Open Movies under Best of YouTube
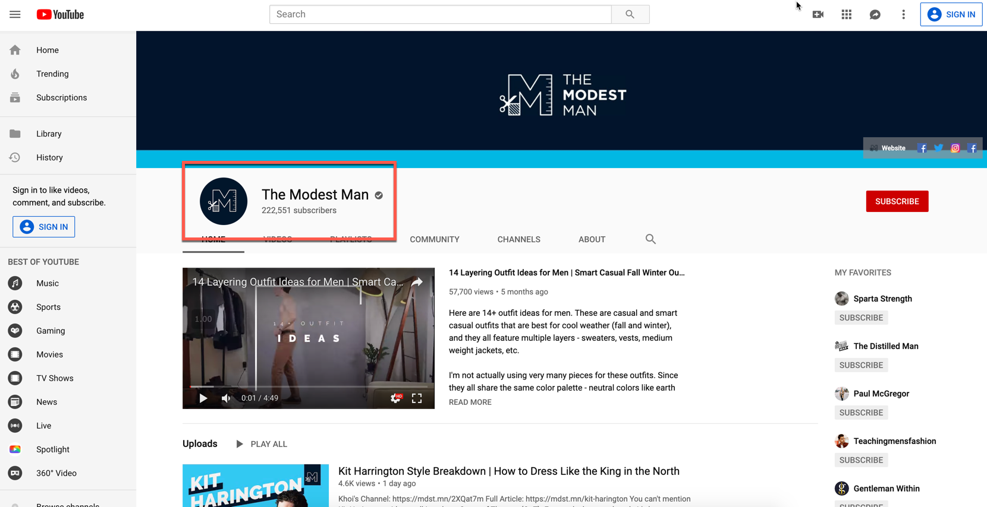The width and height of the screenshot is (987, 507). coord(68,355)
